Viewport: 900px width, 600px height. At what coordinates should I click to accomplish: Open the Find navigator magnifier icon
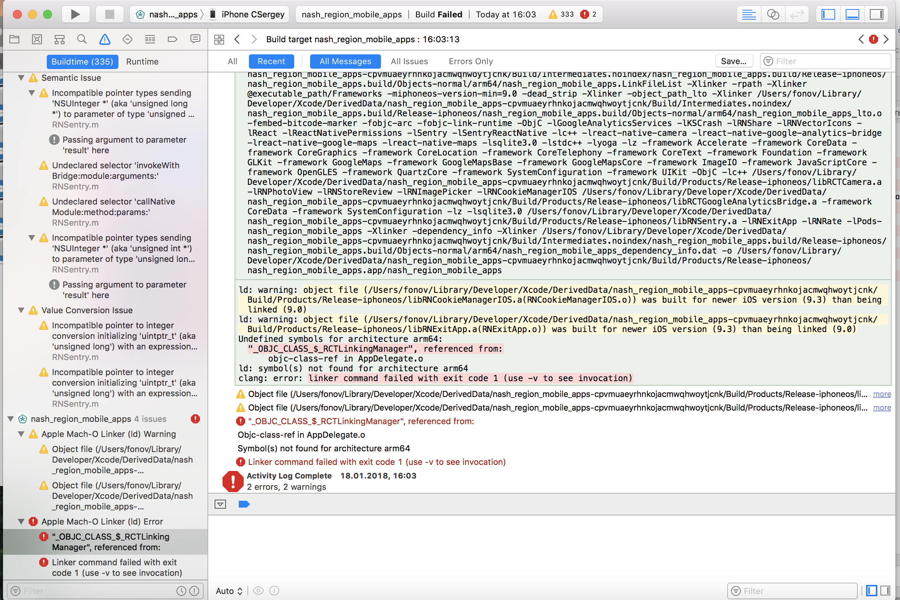[82, 39]
